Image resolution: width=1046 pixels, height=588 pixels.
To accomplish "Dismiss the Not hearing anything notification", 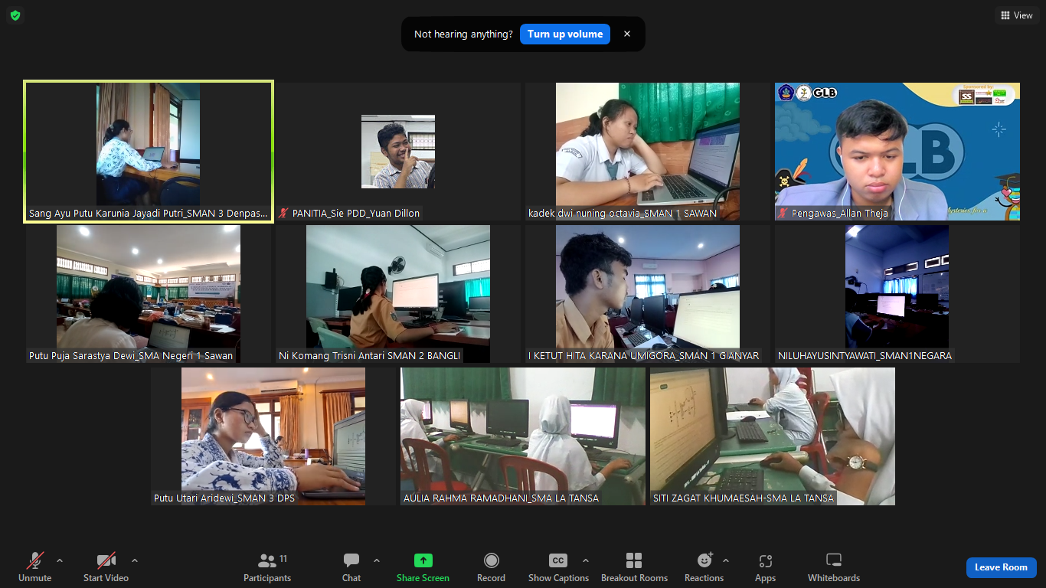I will click(x=627, y=34).
